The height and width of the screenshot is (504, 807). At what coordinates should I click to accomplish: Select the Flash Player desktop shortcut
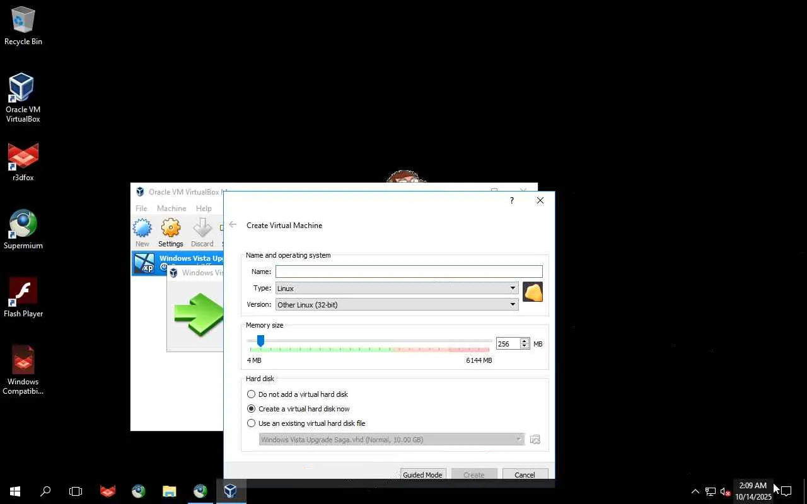click(23, 298)
